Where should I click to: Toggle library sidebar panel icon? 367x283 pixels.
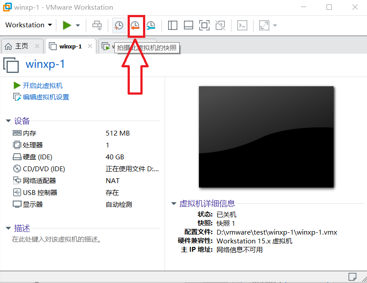(x=172, y=25)
